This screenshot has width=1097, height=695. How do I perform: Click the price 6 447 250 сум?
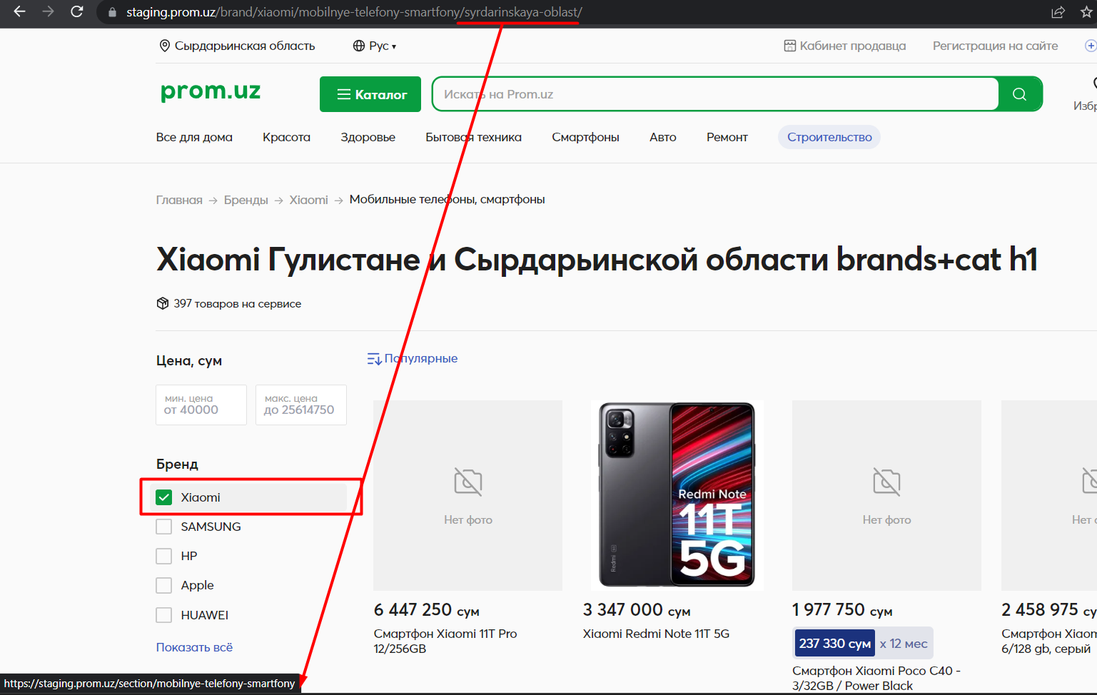[427, 610]
